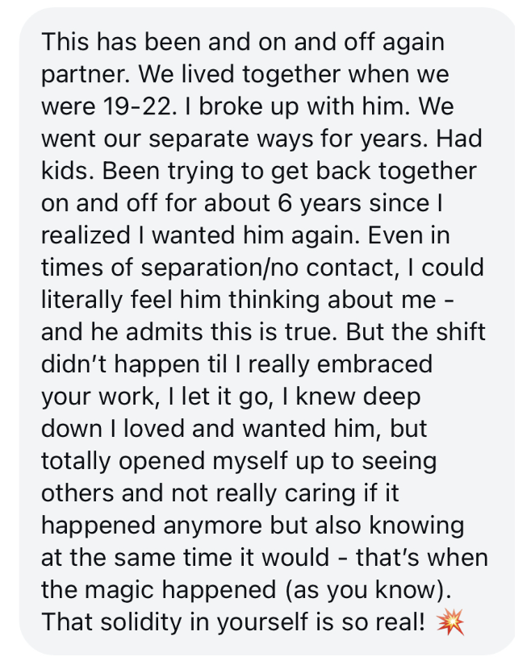
Task: Click the collision explosion emoji
Action: click(450, 621)
